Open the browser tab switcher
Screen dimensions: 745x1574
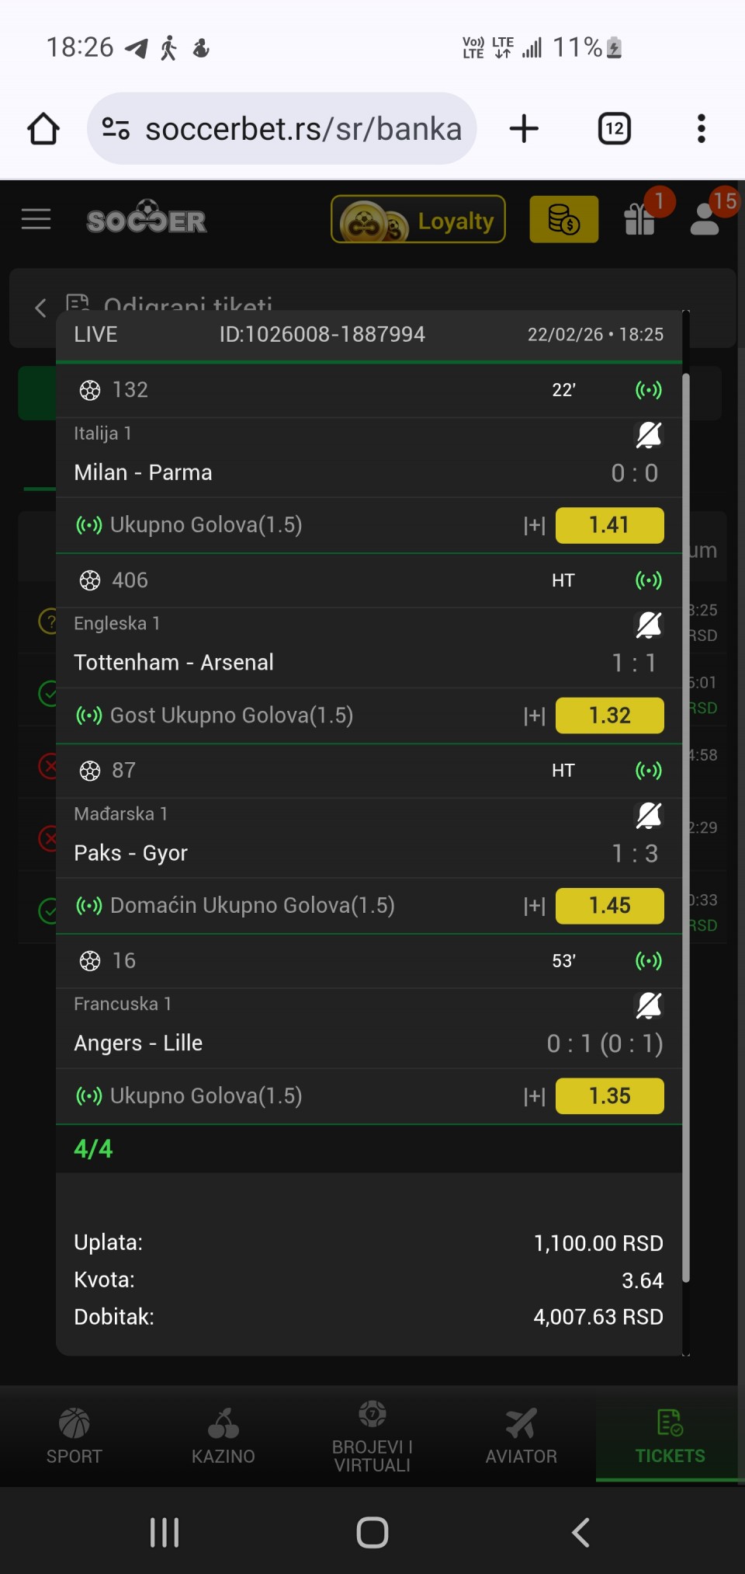(x=614, y=129)
